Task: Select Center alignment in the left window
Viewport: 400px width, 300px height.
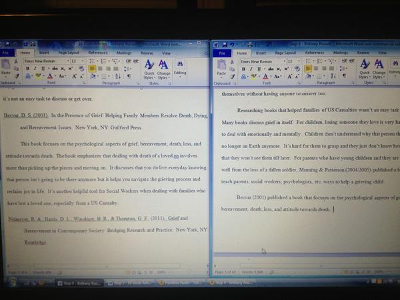Action: click(100, 69)
